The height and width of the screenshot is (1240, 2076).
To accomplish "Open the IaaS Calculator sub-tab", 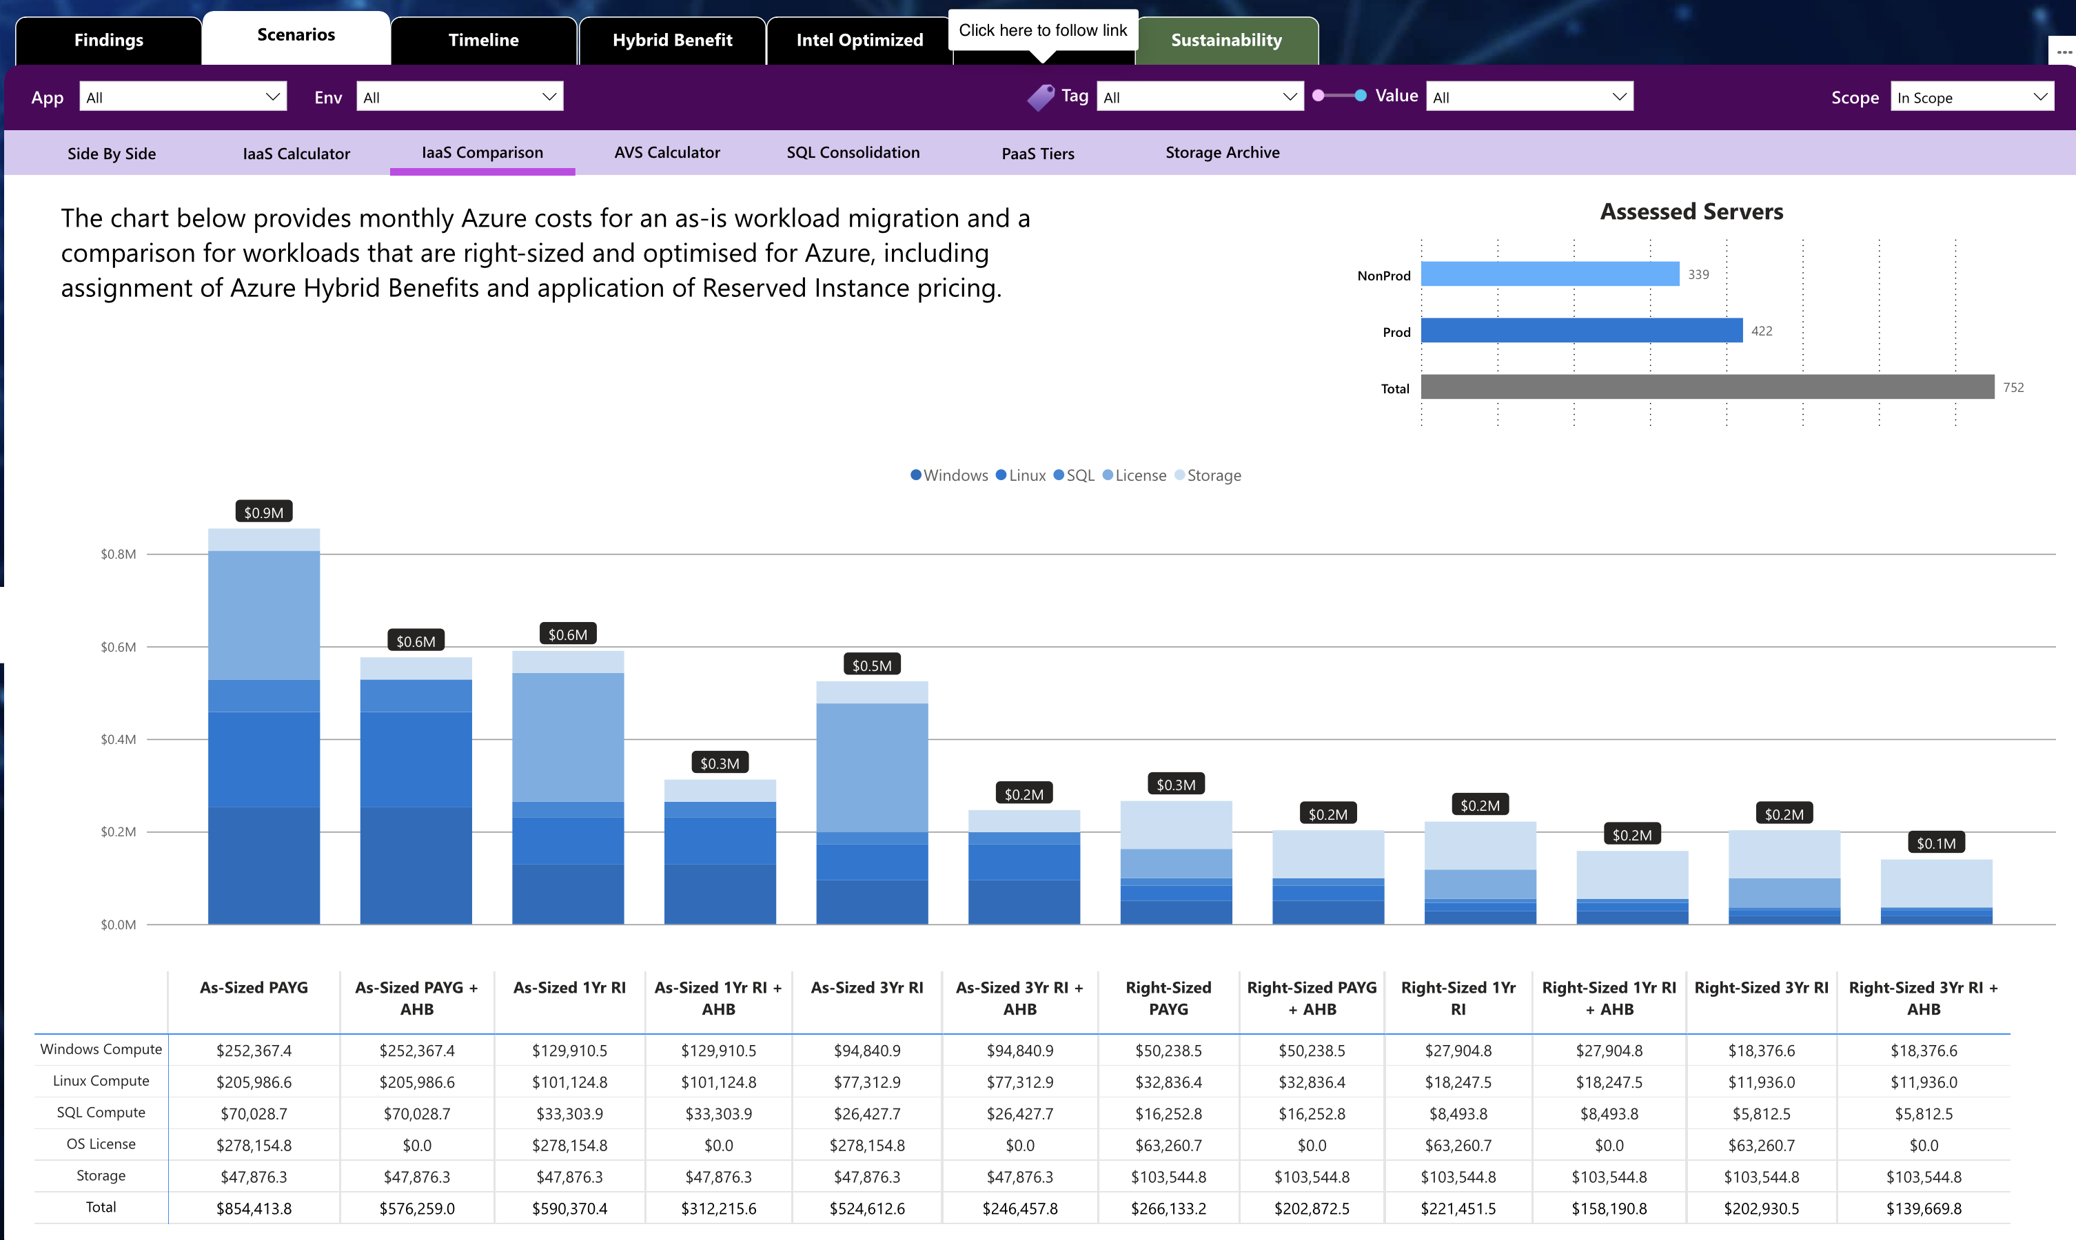I will [x=296, y=153].
